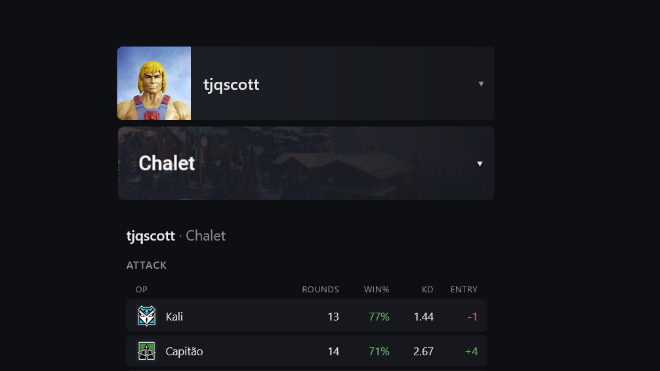This screenshot has width=660, height=371.
Task: Click the ATTACK section label
Action: tap(146, 265)
